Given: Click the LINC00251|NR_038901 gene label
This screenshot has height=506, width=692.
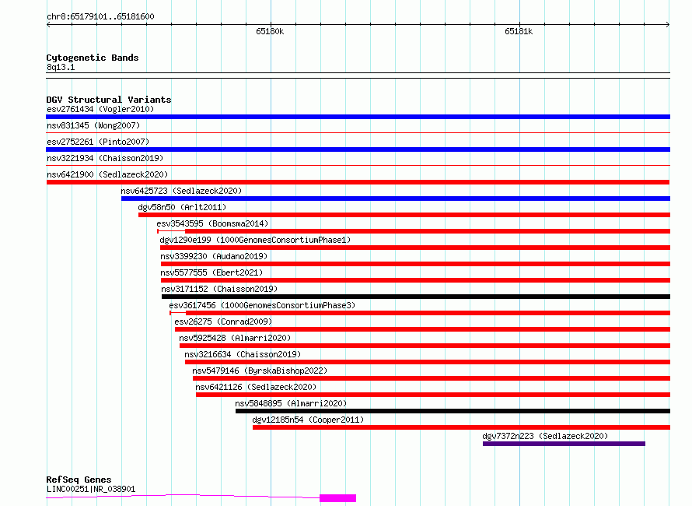Looking at the screenshot, I should [91, 489].
